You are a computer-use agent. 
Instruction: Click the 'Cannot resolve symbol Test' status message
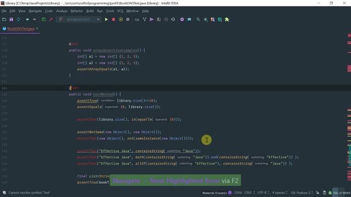click(29, 193)
